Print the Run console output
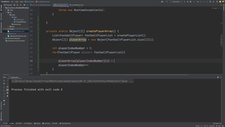 [x=7, y=93]
